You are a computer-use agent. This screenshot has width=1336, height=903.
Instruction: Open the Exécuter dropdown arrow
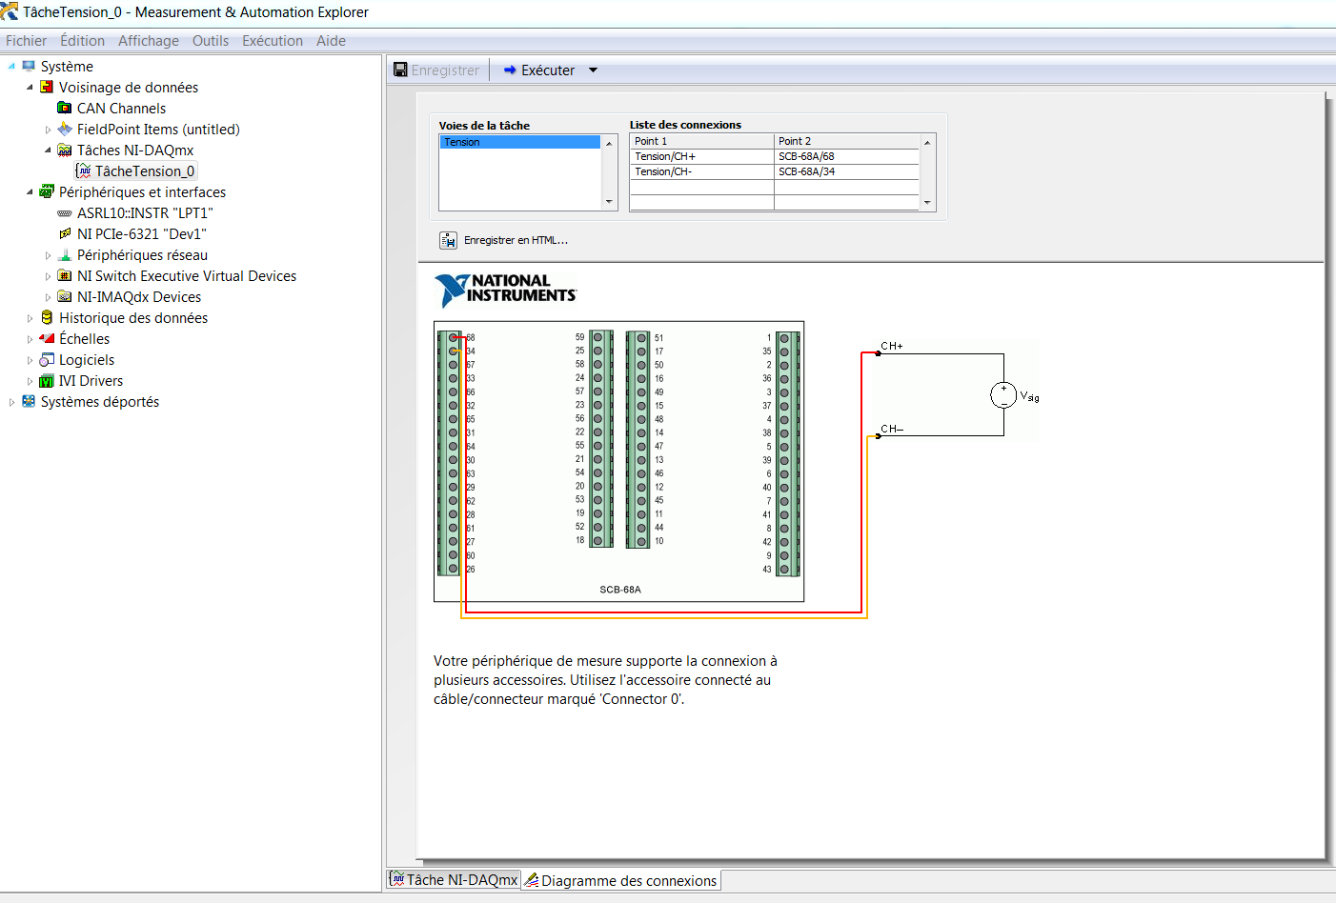[x=593, y=70]
